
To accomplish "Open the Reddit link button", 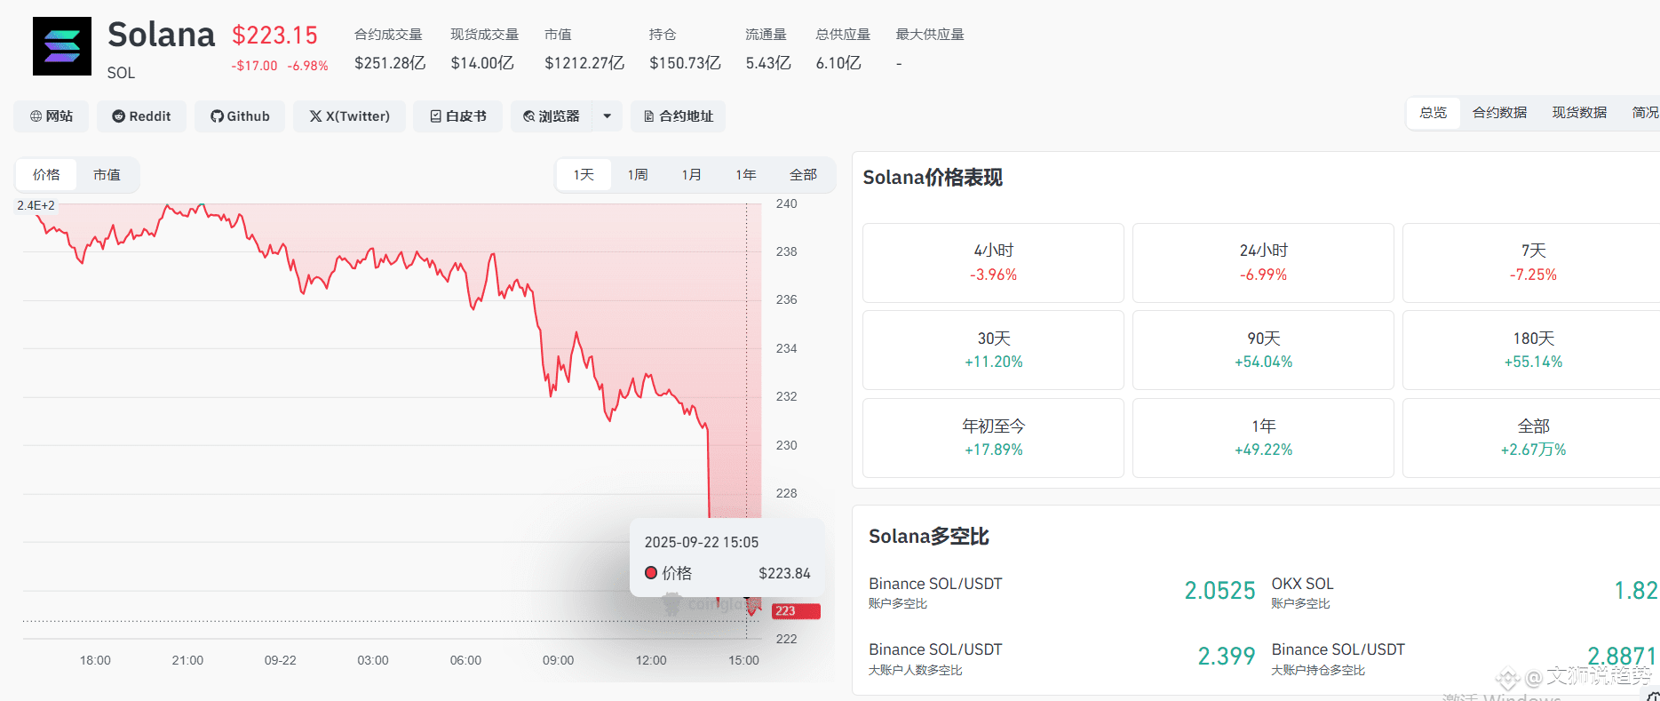I will point(141,116).
